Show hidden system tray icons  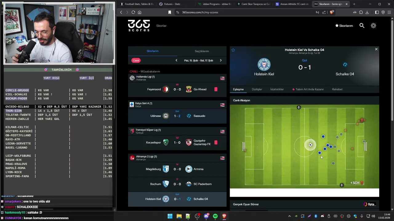(x=289, y=216)
